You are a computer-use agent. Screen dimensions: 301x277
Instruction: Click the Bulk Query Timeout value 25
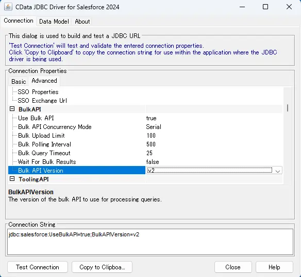click(x=149, y=153)
